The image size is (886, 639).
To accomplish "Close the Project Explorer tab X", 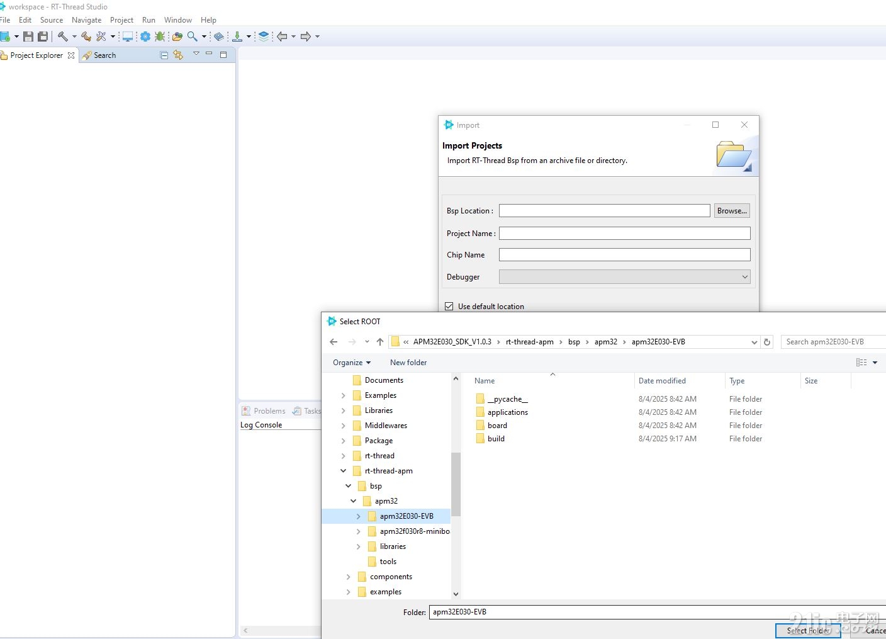I will tap(71, 55).
